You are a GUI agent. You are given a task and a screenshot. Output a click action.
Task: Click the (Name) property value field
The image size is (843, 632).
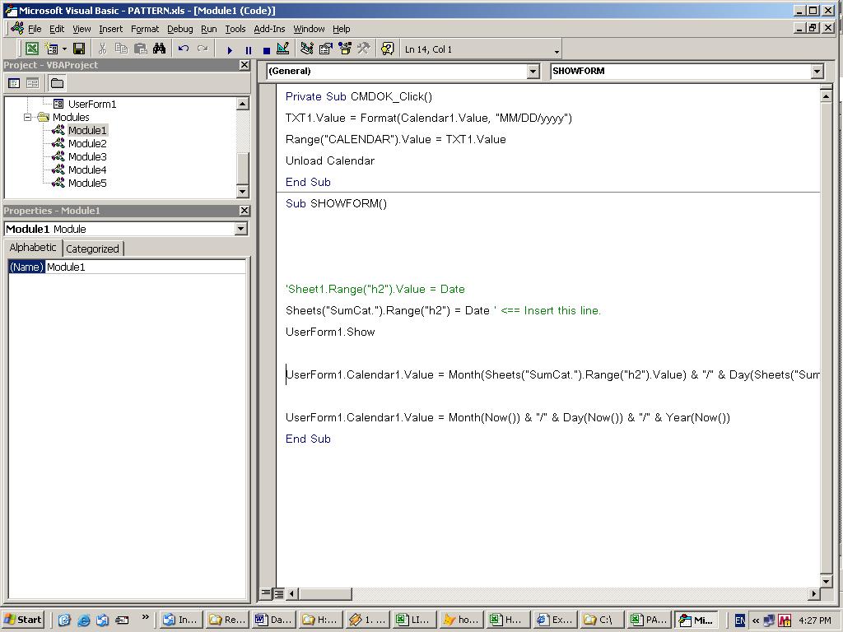pos(145,267)
